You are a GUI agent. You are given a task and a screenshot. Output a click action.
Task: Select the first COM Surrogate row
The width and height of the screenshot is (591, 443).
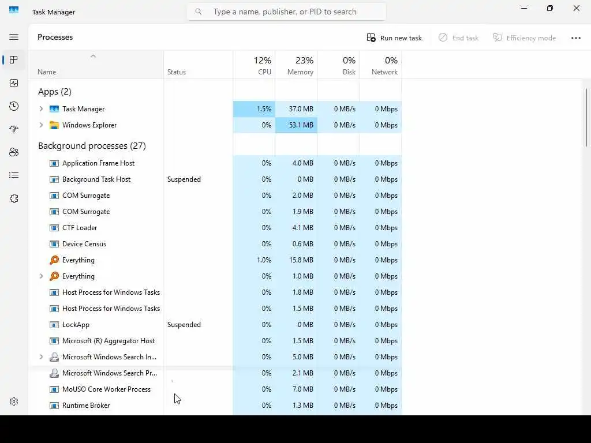[x=215, y=196]
